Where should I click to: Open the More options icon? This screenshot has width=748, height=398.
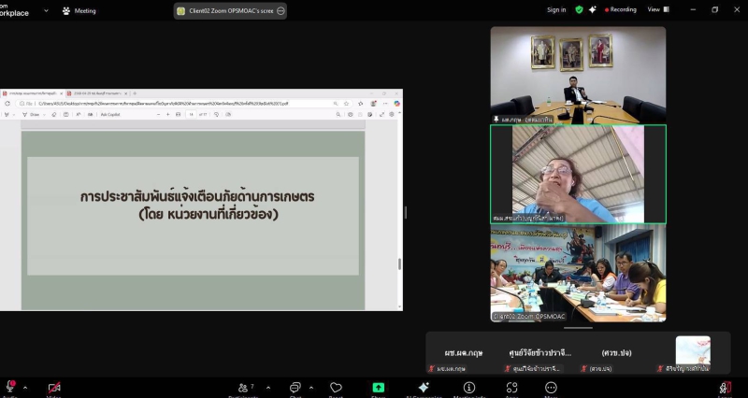tap(551, 388)
